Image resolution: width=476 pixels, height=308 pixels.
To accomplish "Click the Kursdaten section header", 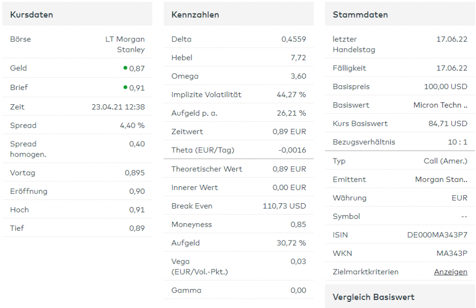I will tap(31, 14).
